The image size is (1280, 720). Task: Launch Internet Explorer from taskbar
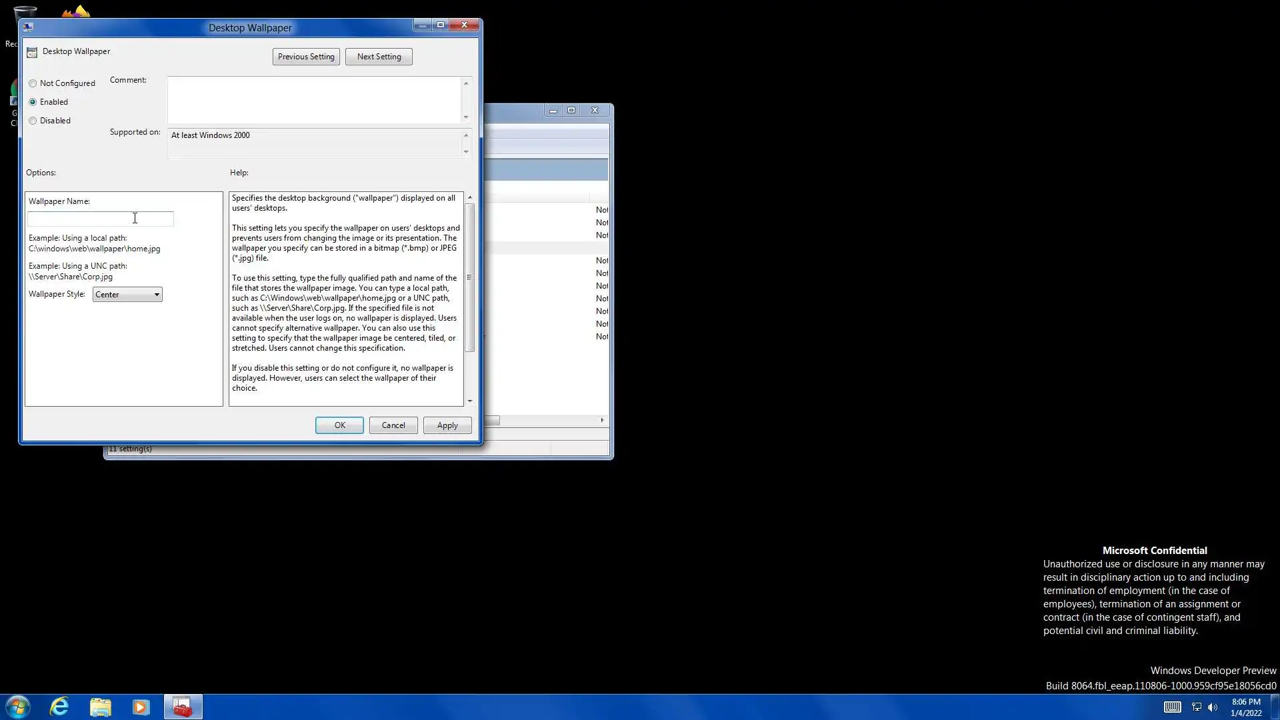[59, 707]
